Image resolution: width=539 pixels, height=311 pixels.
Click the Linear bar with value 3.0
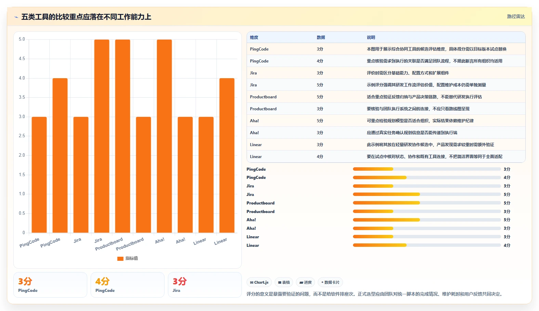coord(206,175)
